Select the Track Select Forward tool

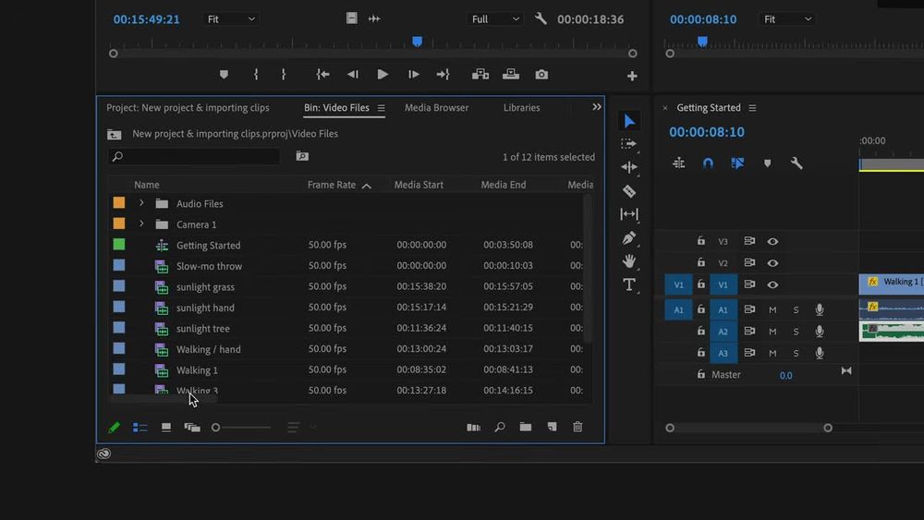pyautogui.click(x=628, y=144)
